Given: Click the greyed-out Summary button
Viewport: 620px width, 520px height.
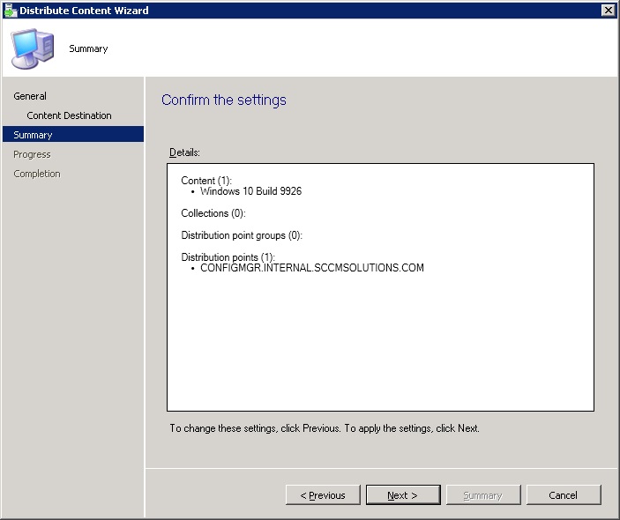Looking at the screenshot, I should [x=482, y=495].
